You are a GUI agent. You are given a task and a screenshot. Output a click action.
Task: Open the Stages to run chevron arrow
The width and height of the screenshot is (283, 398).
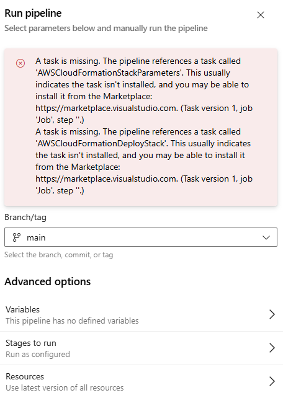point(272,348)
